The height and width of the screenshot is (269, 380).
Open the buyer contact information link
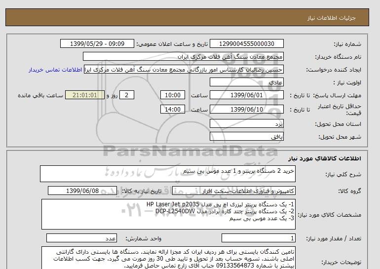[55, 70]
